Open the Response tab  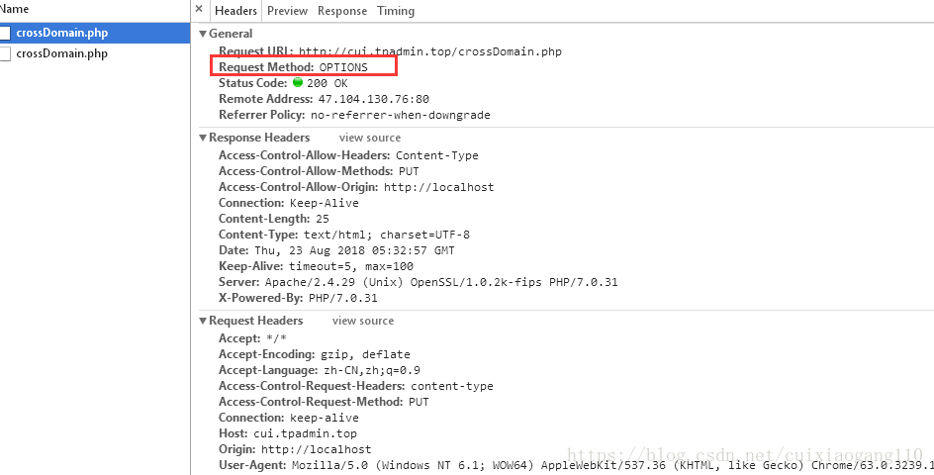point(342,11)
